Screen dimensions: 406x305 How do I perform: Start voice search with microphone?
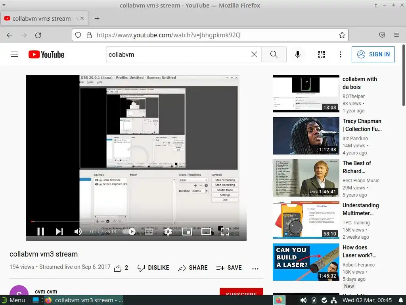click(298, 54)
